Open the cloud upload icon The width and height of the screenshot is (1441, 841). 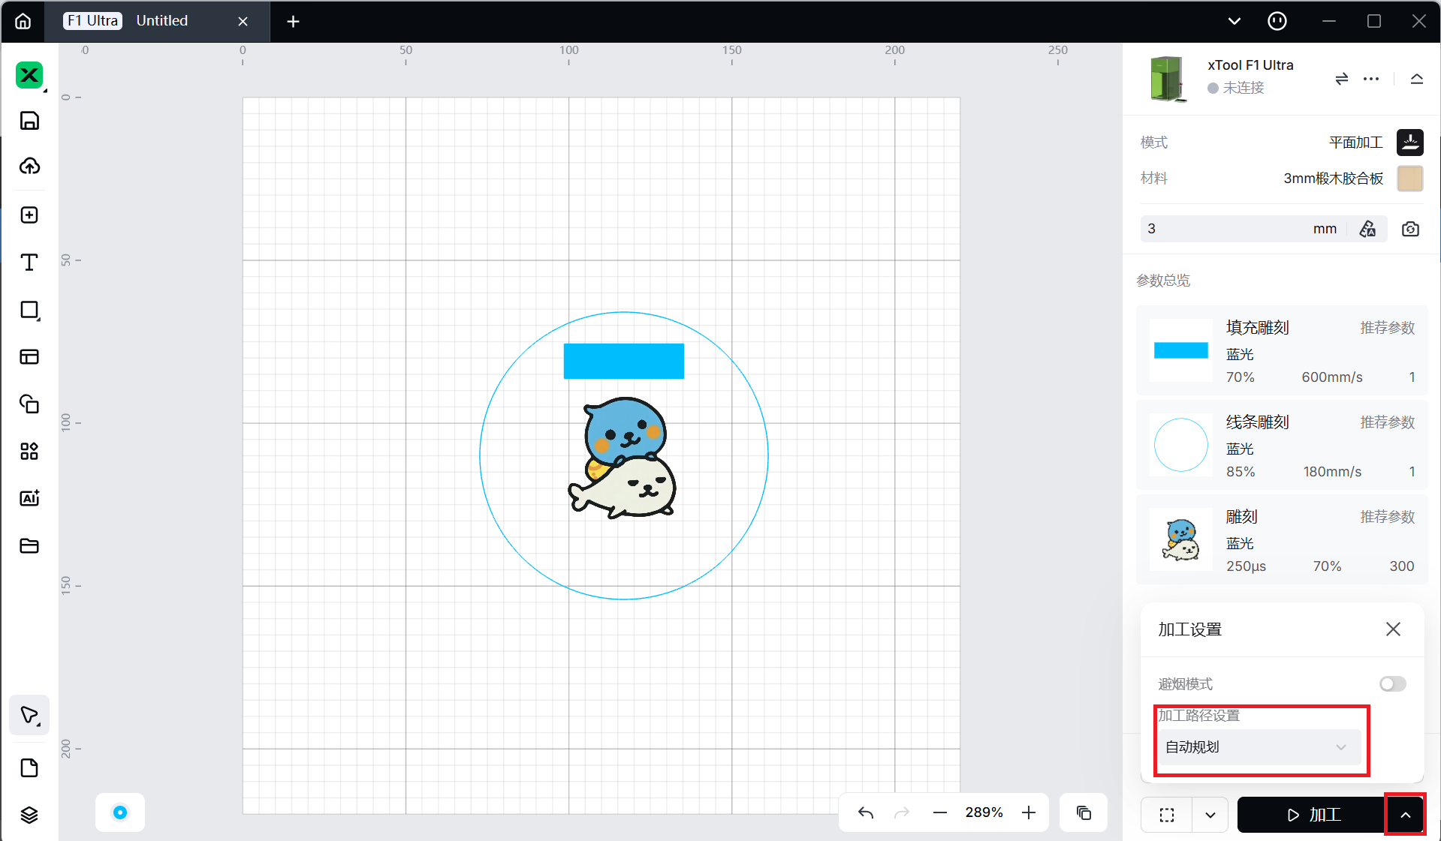(29, 167)
